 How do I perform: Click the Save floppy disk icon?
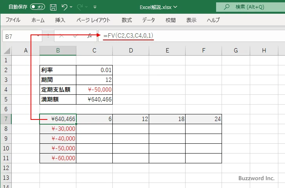coord(53,7)
